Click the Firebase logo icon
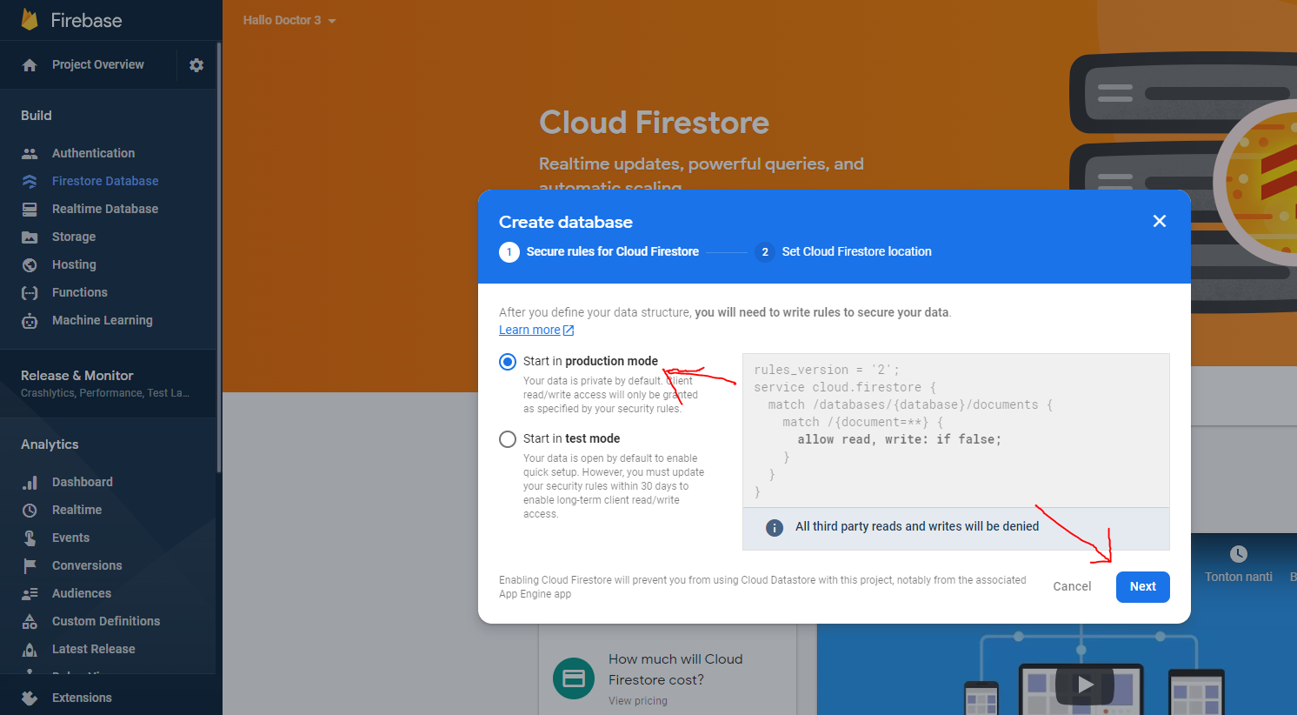Viewport: 1297px width, 715px height. [x=30, y=19]
